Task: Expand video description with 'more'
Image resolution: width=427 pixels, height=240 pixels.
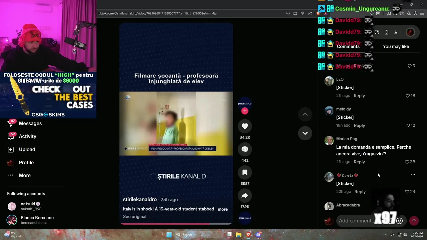Action: 223,209
